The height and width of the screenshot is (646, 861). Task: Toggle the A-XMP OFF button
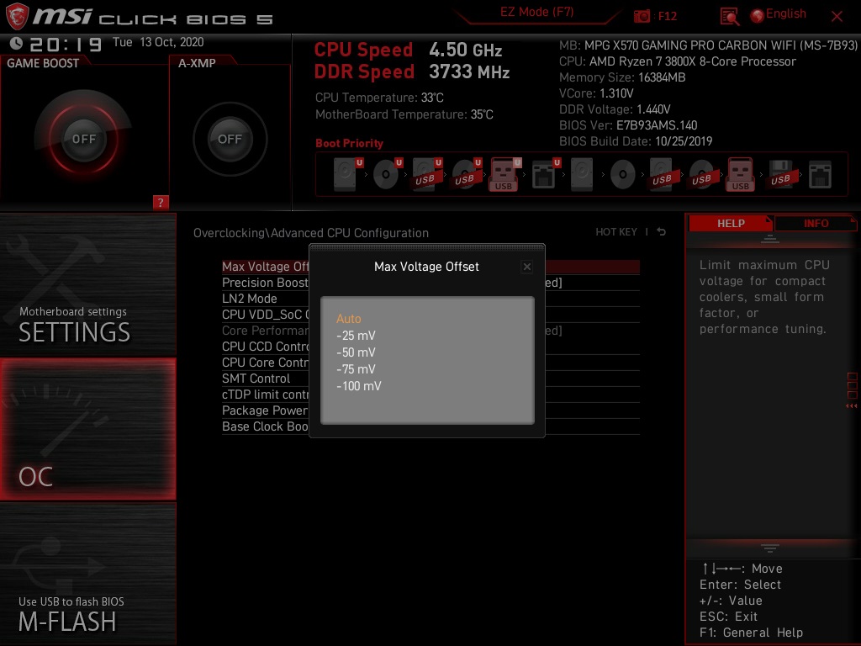click(x=230, y=139)
